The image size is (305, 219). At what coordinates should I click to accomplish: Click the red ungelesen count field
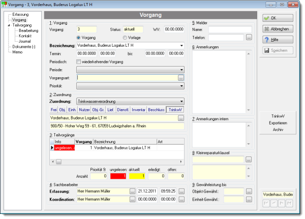118,176
